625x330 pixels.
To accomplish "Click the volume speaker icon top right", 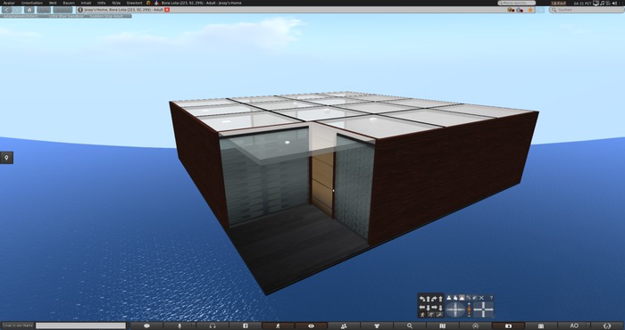I will pyautogui.click(x=614, y=4).
